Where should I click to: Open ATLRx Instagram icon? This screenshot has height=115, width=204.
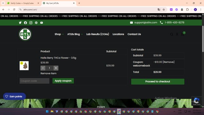pos(31,23)
